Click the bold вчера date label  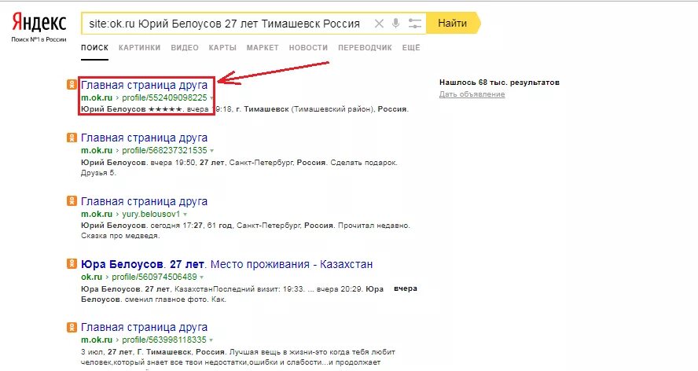(406, 288)
